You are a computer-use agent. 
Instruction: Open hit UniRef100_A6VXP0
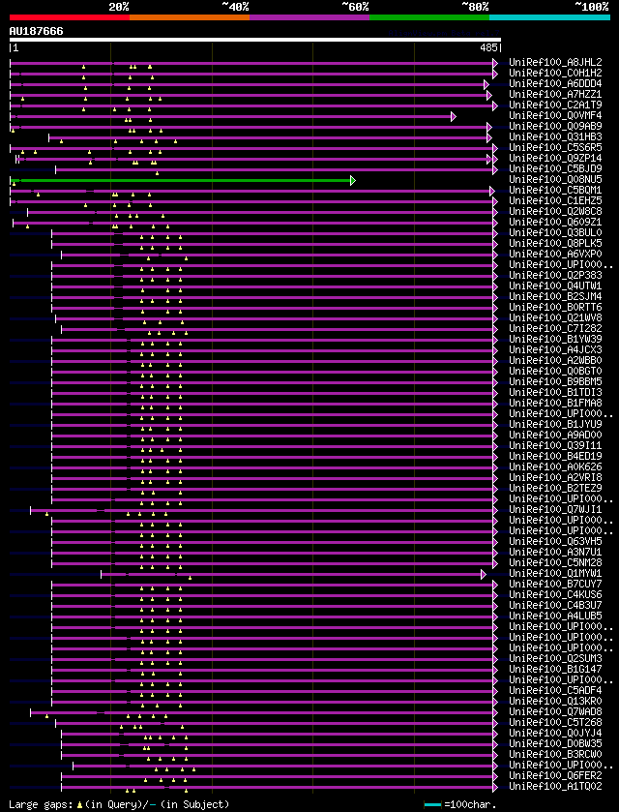(555, 254)
